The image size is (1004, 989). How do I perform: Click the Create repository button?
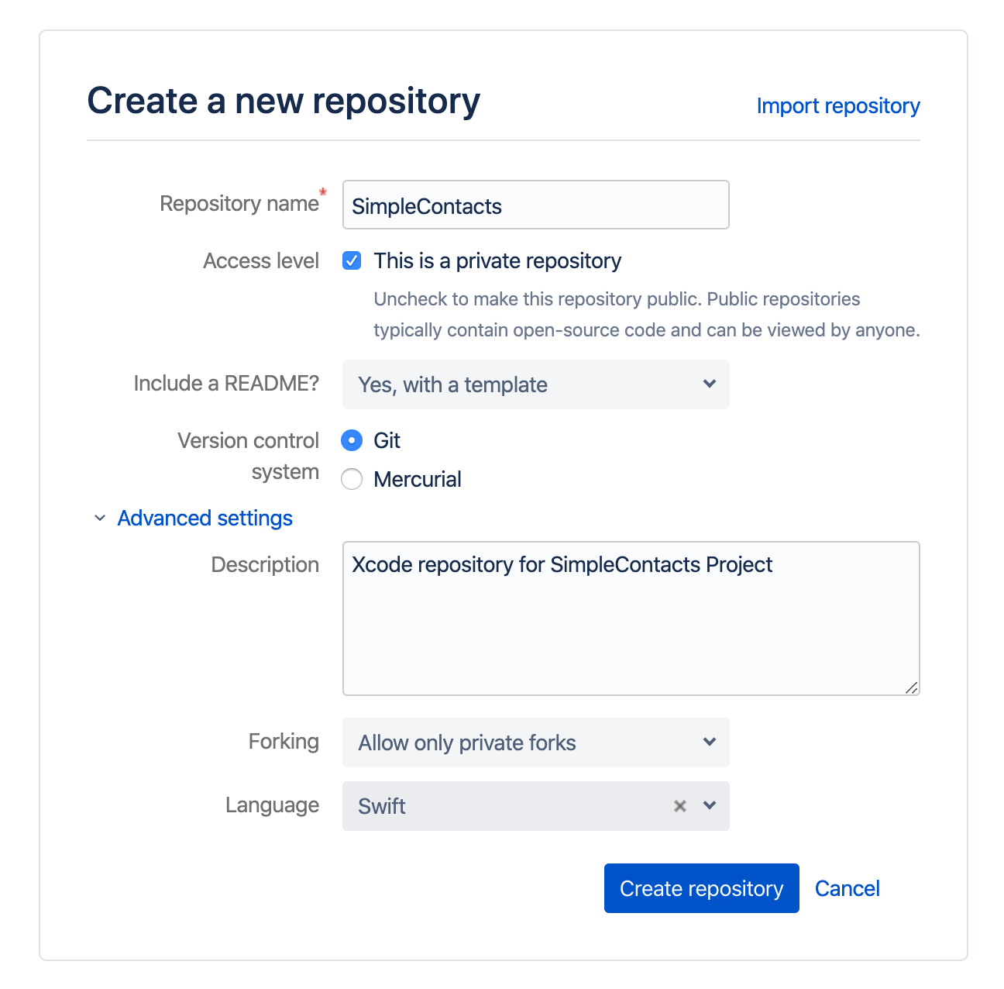click(701, 888)
